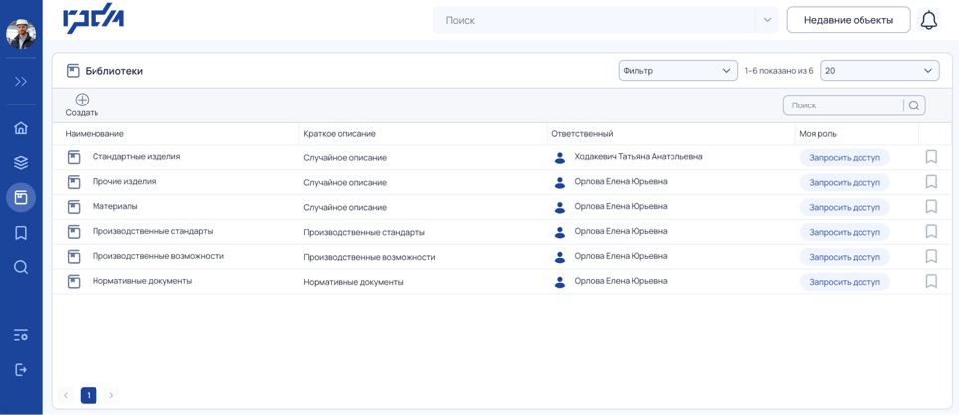Request access for Нормативные документы

845,282
